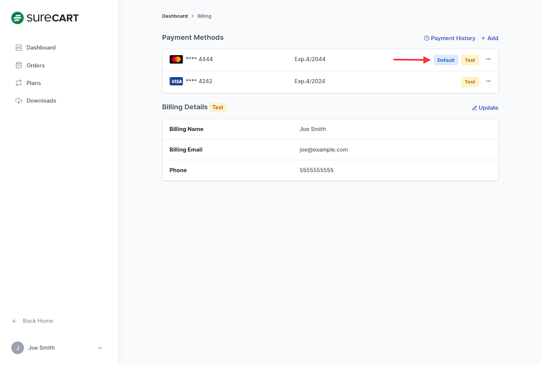Add a new payment method
This screenshot has height=365, width=541.
click(489, 38)
